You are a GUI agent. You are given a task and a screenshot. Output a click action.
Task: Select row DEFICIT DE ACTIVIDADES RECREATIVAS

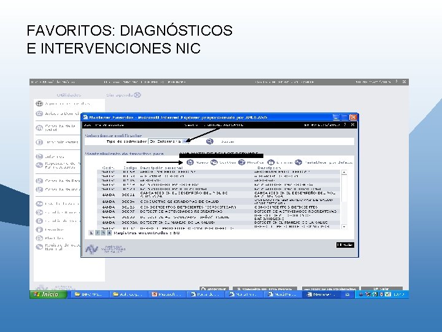click(x=219, y=211)
